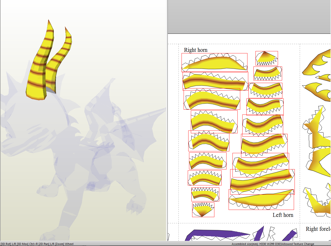Select the long tip piece directly under "Right horn" label

tap(214, 62)
